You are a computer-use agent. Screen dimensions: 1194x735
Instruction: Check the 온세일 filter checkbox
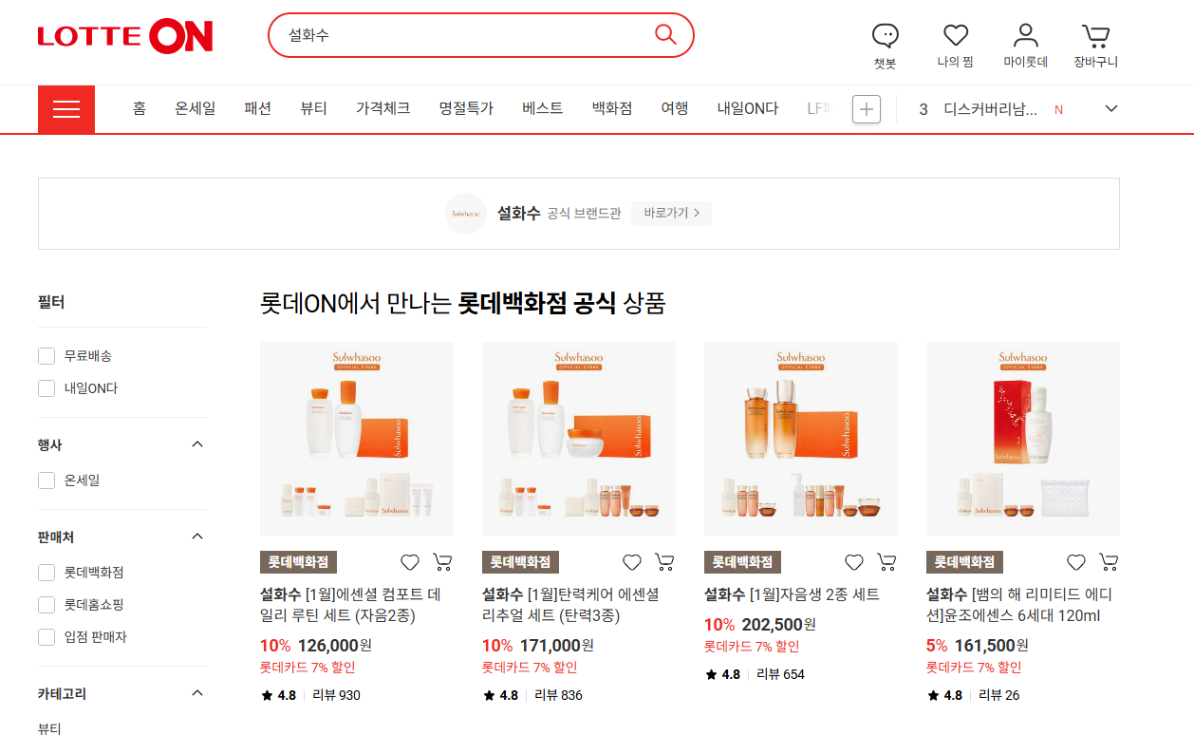[47, 481]
